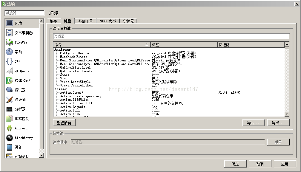Click the 导出... export button
The height and width of the screenshot is (172, 301).
click(x=278, y=123)
